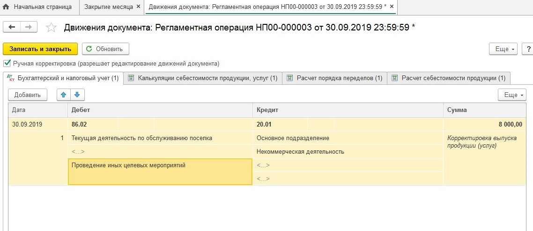Image resolution: width=533 pixels, height=231 pixels.
Task: Toggle the Ручная корректировка checkbox
Action: point(7,63)
